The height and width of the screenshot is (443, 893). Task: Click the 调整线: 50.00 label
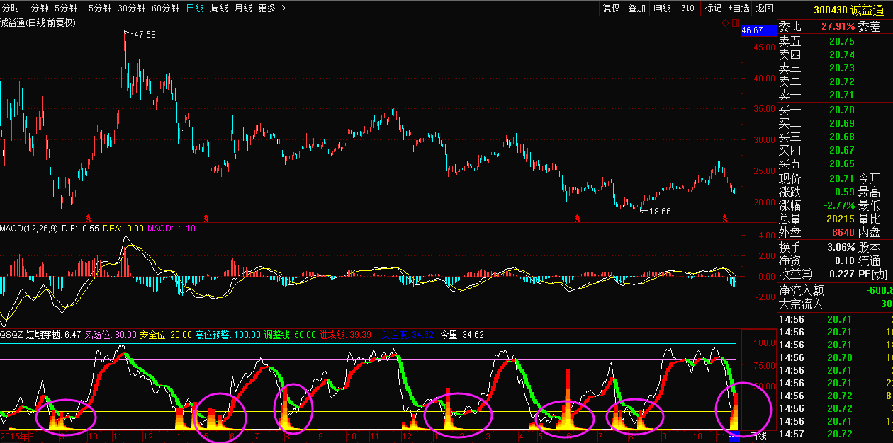[x=290, y=334]
